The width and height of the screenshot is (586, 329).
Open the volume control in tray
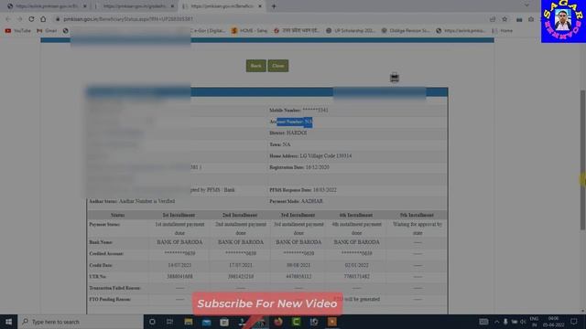point(523,322)
